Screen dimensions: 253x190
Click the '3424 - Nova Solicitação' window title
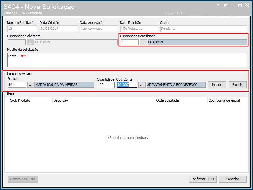(39, 7)
